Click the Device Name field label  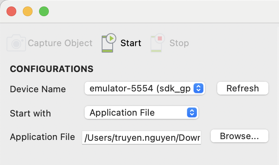tap(38, 89)
